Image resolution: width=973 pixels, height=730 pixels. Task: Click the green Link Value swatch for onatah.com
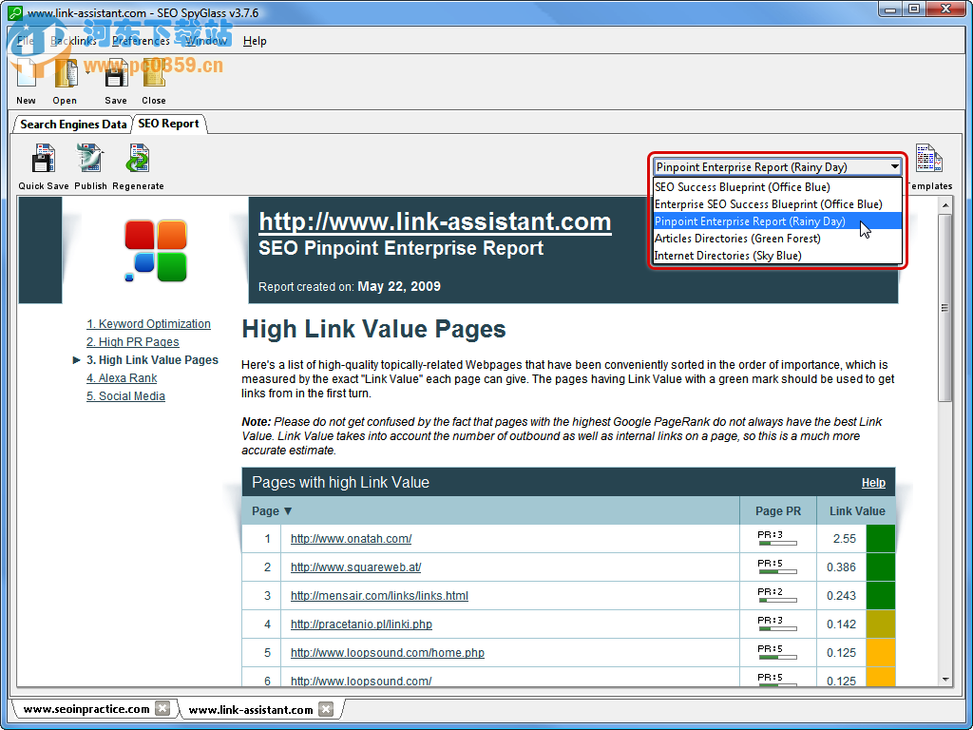pyautogui.click(x=880, y=539)
